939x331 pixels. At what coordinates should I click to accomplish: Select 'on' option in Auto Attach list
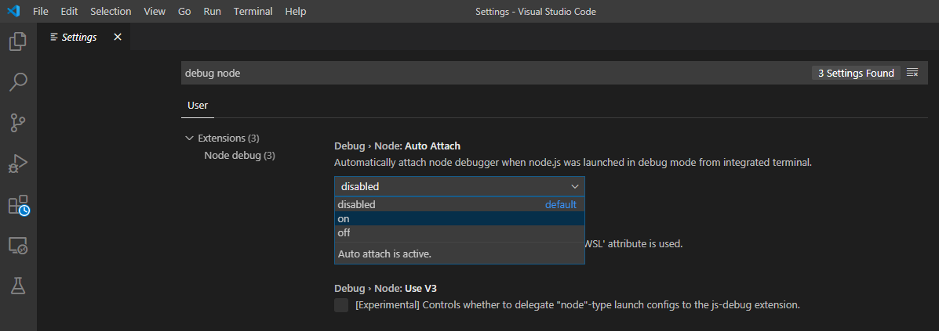click(459, 219)
